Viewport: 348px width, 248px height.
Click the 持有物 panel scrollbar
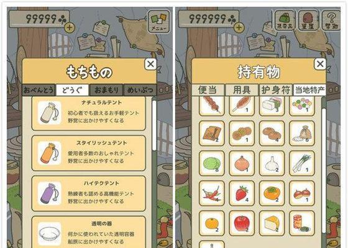coord(324,170)
